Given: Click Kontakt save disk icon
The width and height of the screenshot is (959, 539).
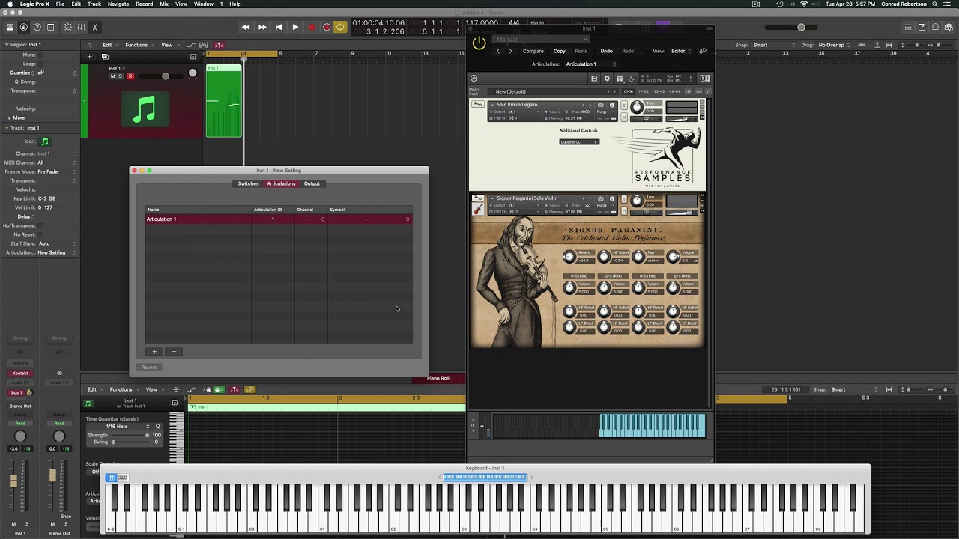Looking at the screenshot, I should 594,78.
